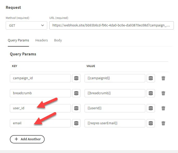This screenshot has height=153, width=178.
Task: Open data picker beside campaign_id key
Action: click(x=76, y=78)
